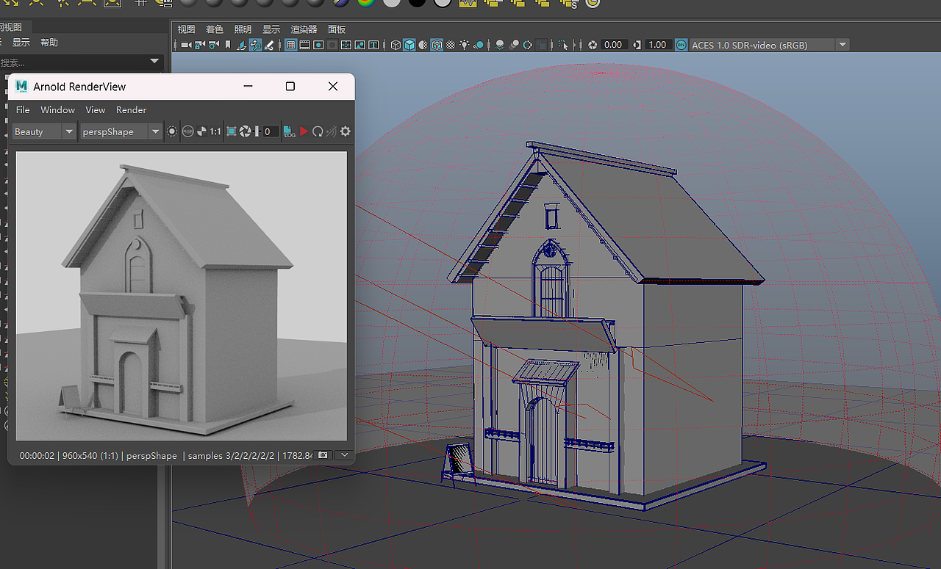Open the Beauty AOV dropdown
The image size is (941, 569).
pyautogui.click(x=44, y=131)
